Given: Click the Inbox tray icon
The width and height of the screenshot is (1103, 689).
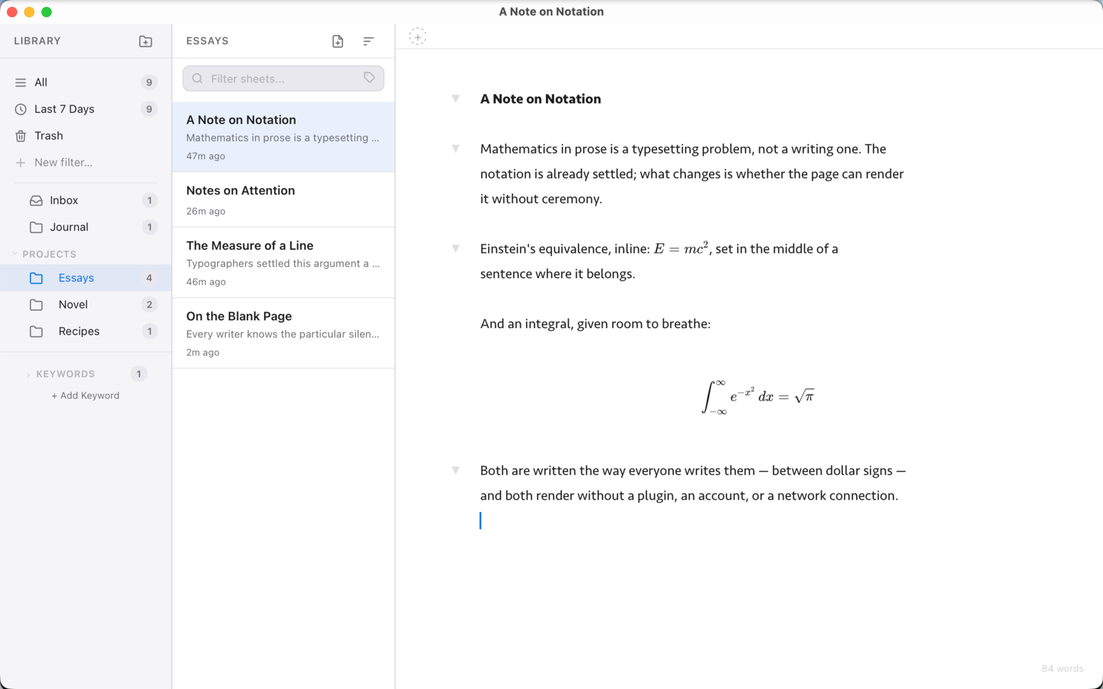Looking at the screenshot, I should pos(37,200).
